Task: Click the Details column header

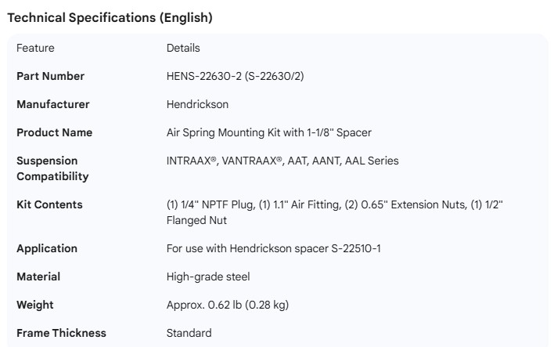Action: pos(183,49)
